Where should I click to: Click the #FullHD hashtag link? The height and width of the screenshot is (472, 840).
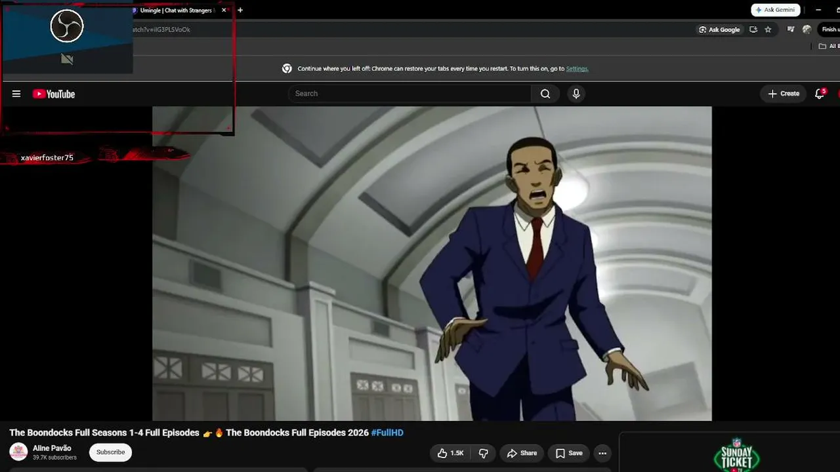pos(387,433)
